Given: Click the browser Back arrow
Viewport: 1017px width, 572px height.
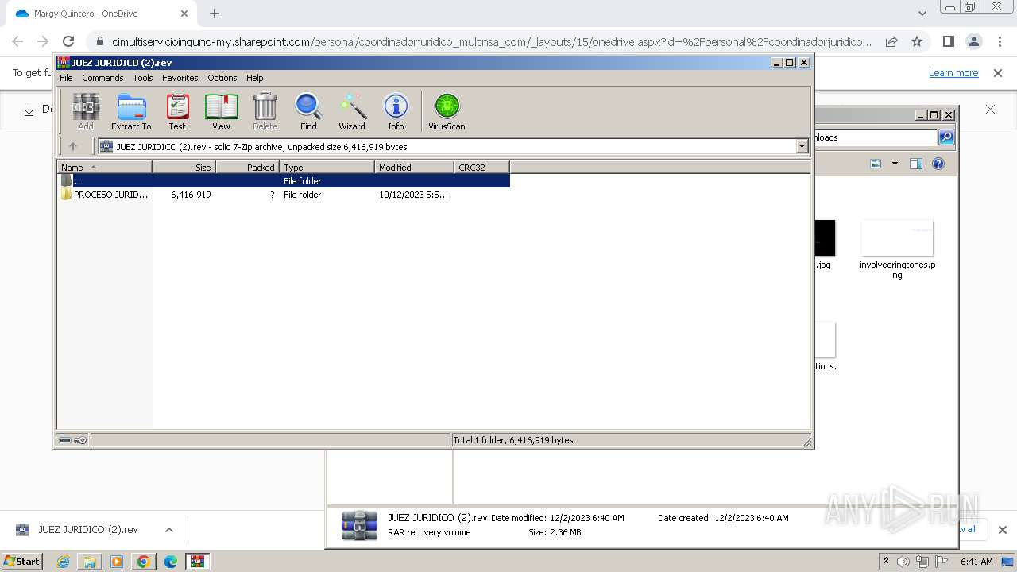Looking at the screenshot, I should 17,41.
